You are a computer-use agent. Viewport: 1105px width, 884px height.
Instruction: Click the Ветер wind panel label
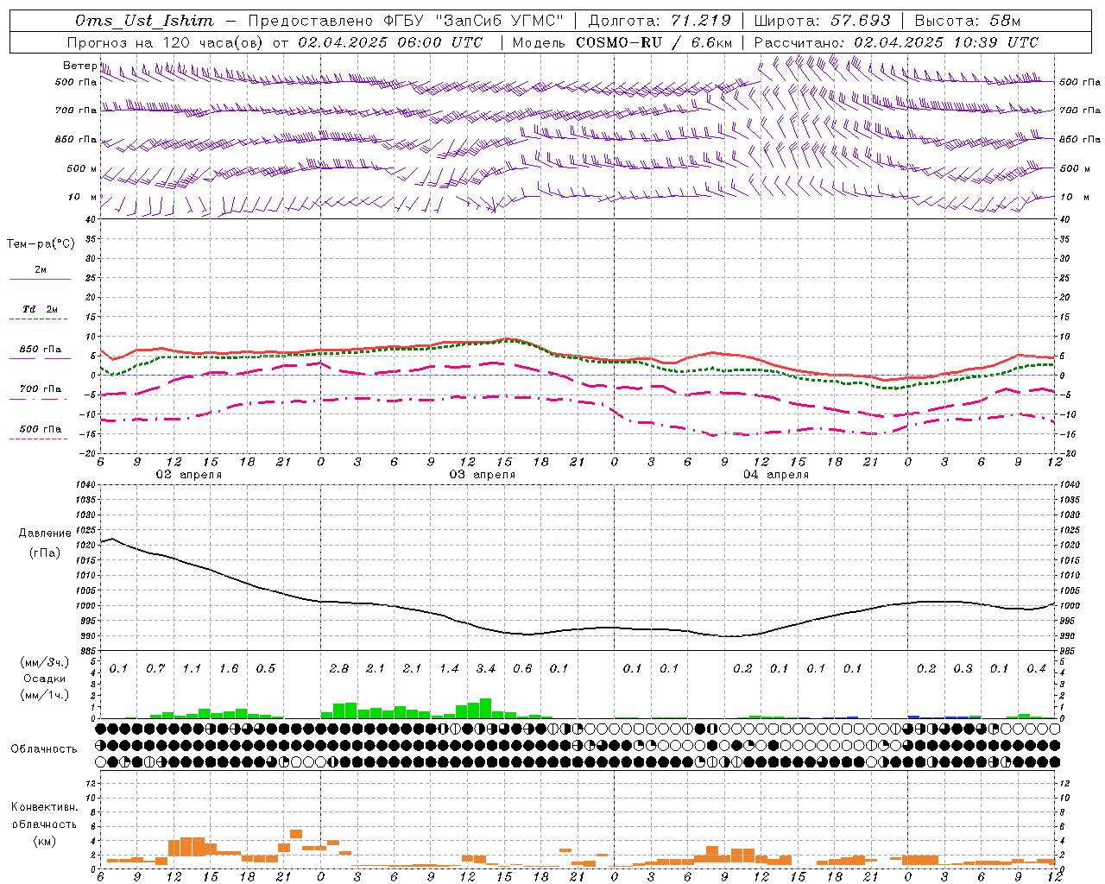[x=79, y=66]
